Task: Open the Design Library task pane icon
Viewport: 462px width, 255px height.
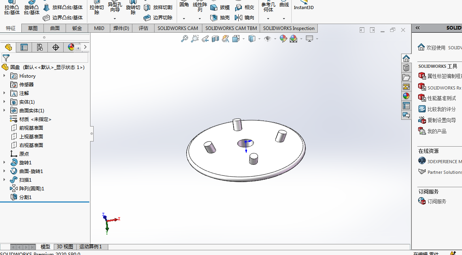Action: pos(406,67)
